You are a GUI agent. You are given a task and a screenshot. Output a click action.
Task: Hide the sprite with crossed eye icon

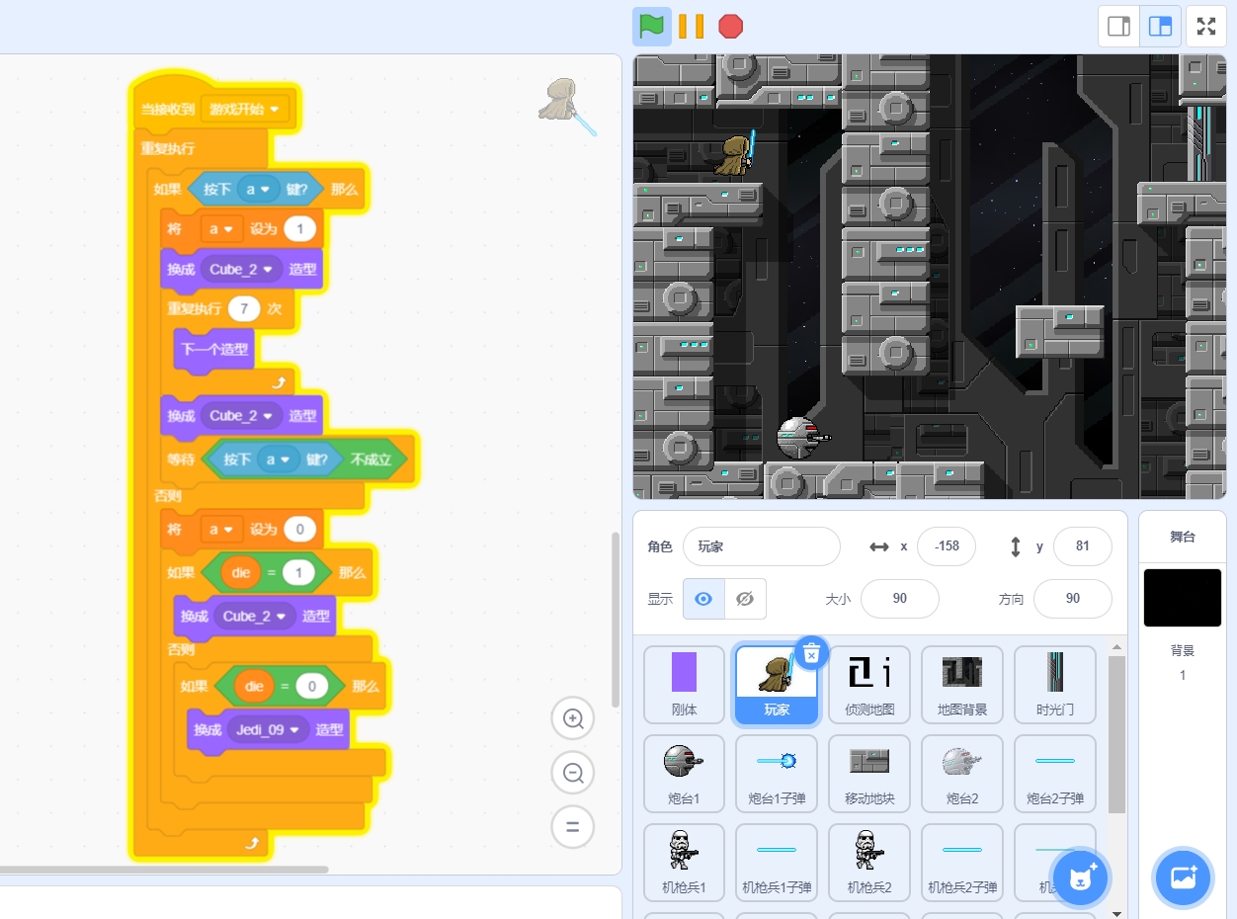pos(745,599)
